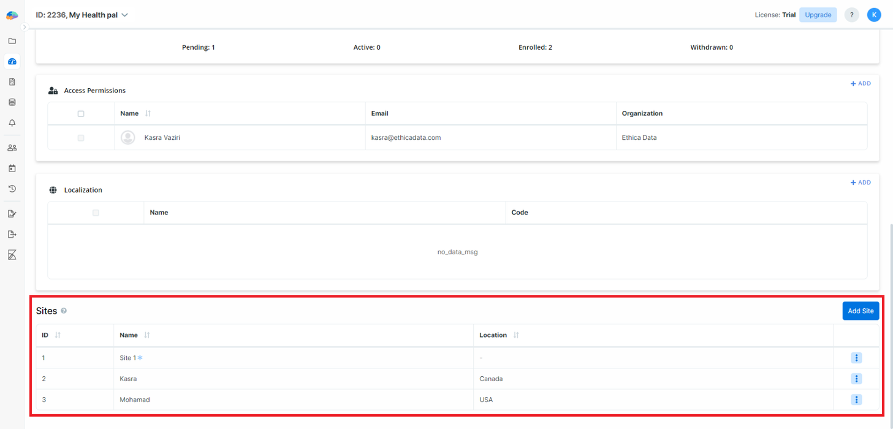
Task: Click the Upgrade button in the top bar
Action: 818,15
